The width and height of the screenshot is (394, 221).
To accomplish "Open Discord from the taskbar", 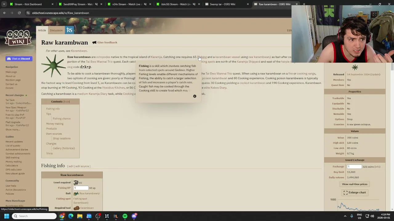I will tap(134, 216).
